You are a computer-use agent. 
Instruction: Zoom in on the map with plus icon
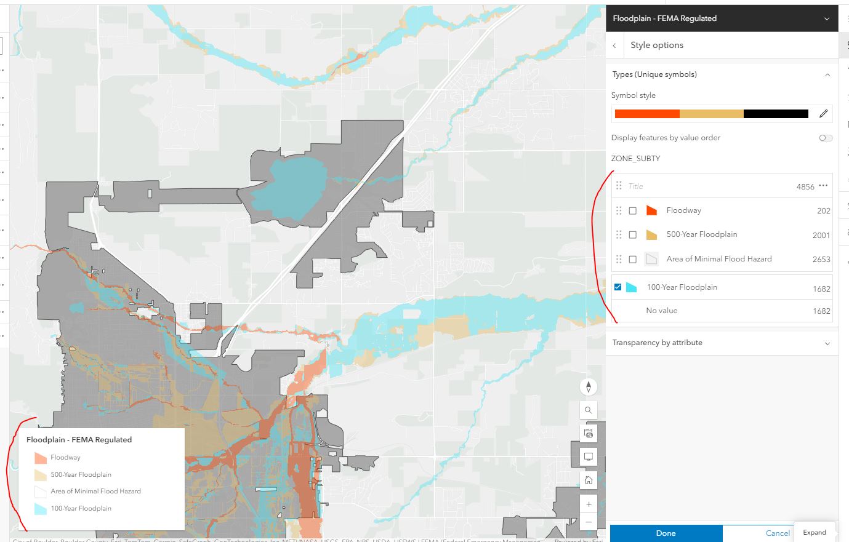(588, 503)
